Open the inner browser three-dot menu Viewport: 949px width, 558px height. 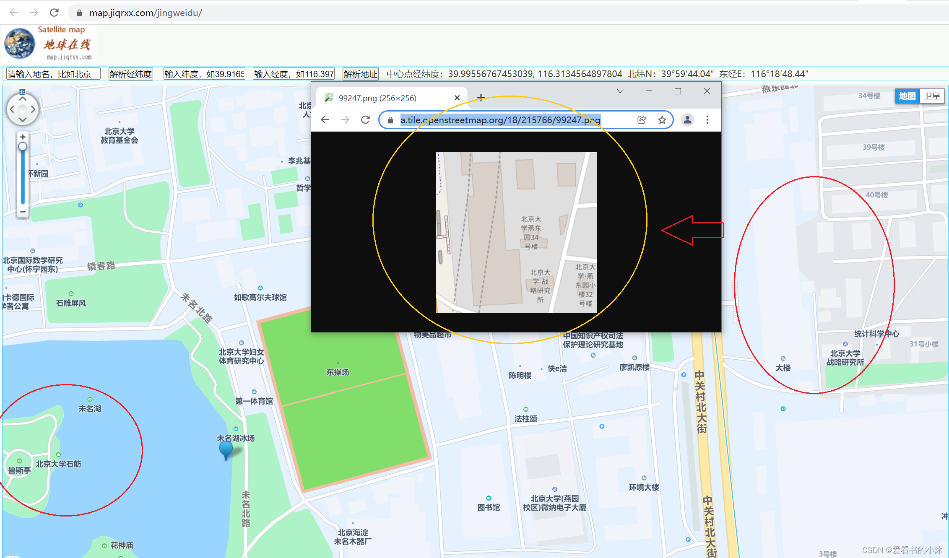click(x=707, y=120)
